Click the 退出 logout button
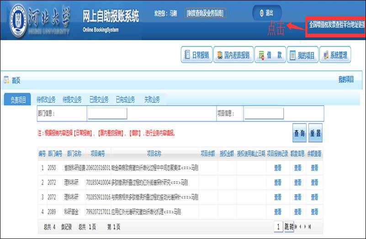This screenshot has height=239, width=366. coord(266,13)
